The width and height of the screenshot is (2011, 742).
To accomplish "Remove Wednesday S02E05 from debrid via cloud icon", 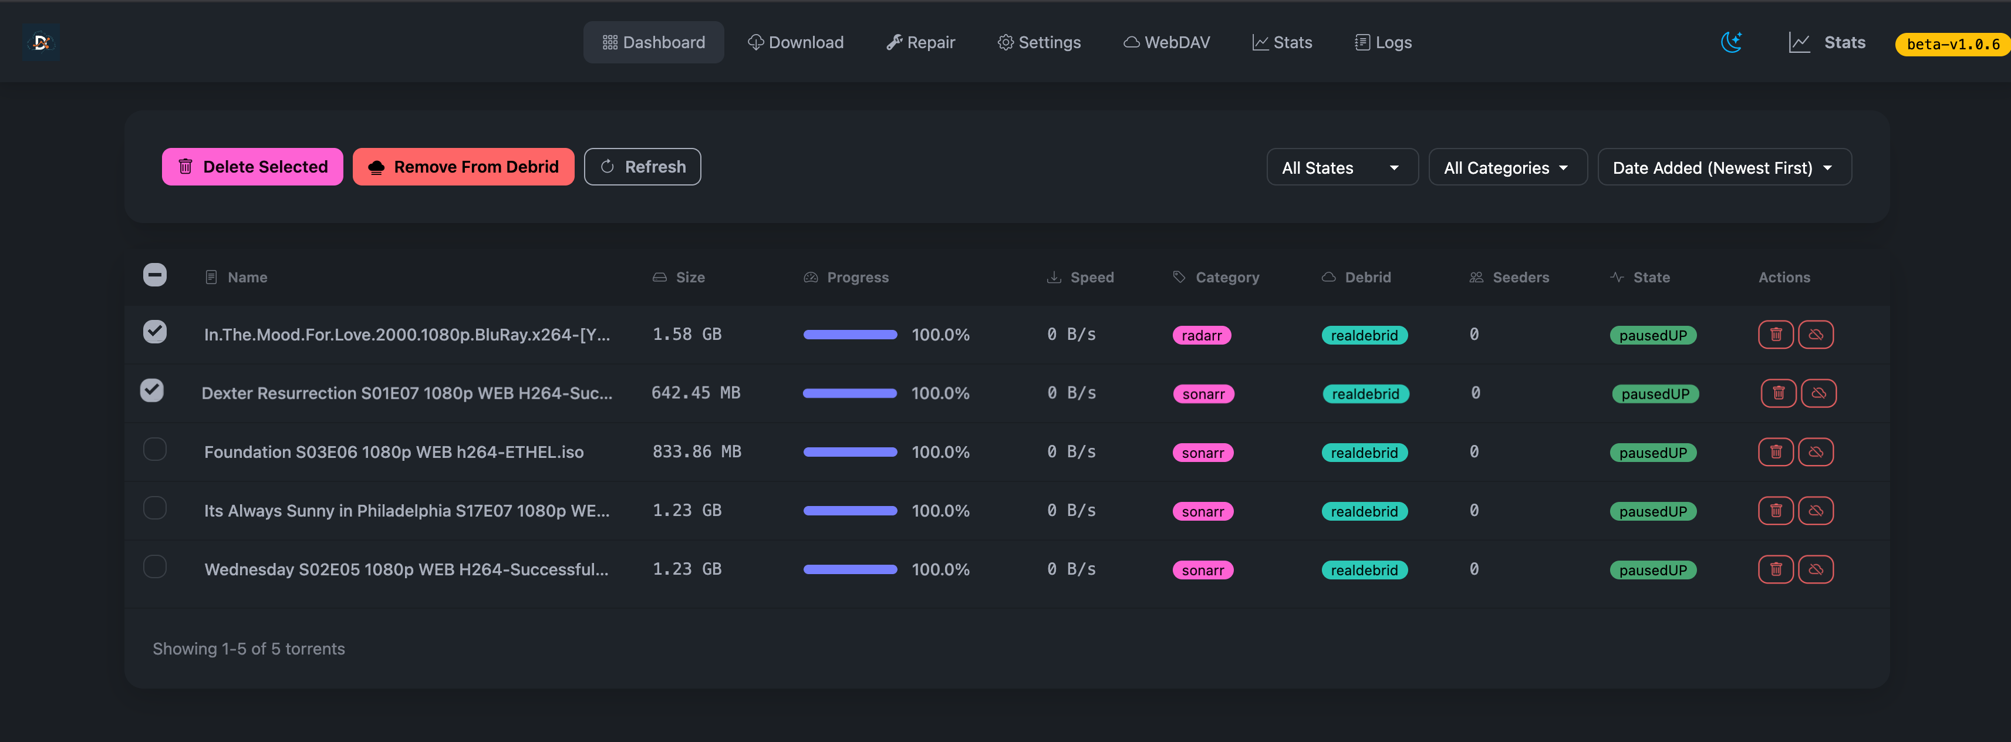I will (x=1816, y=569).
